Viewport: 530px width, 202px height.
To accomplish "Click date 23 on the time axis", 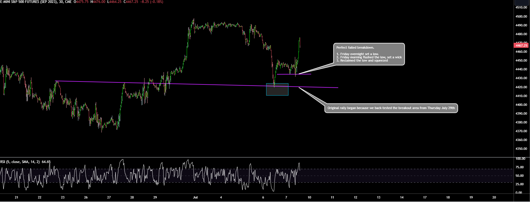I will click(63, 197).
